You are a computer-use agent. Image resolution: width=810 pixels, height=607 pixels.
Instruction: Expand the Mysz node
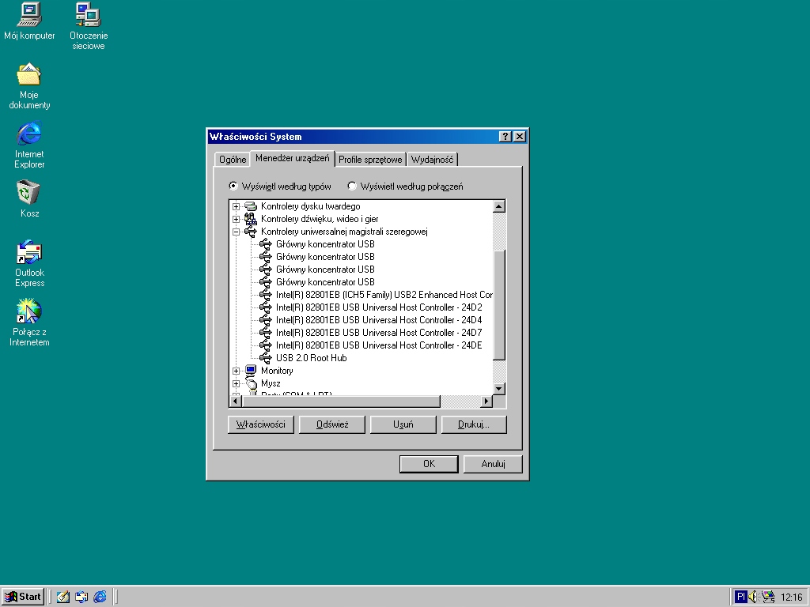236,383
